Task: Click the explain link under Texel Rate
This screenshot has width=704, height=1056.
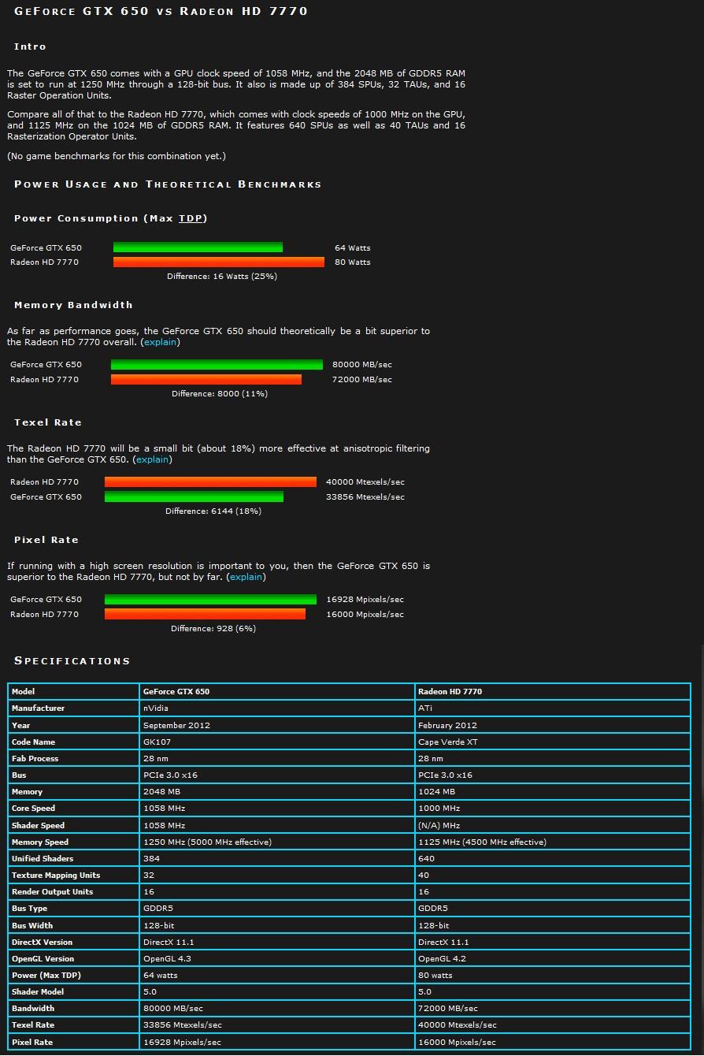Action: point(153,459)
